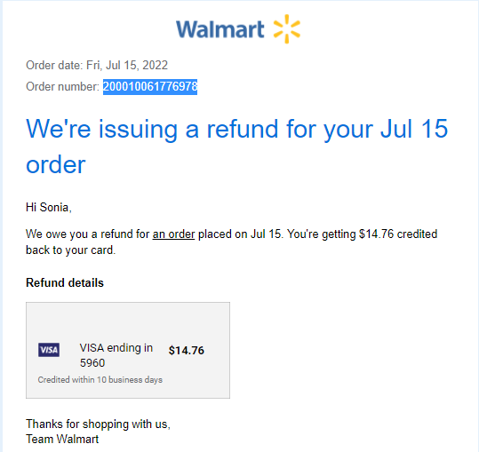Open the "an order" hyperlink
Image resolution: width=479 pixels, height=452 pixels.
[x=173, y=234]
